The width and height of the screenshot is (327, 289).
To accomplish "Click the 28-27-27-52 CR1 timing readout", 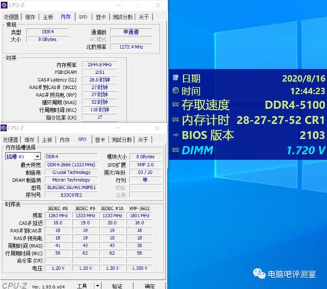I will (281, 120).
